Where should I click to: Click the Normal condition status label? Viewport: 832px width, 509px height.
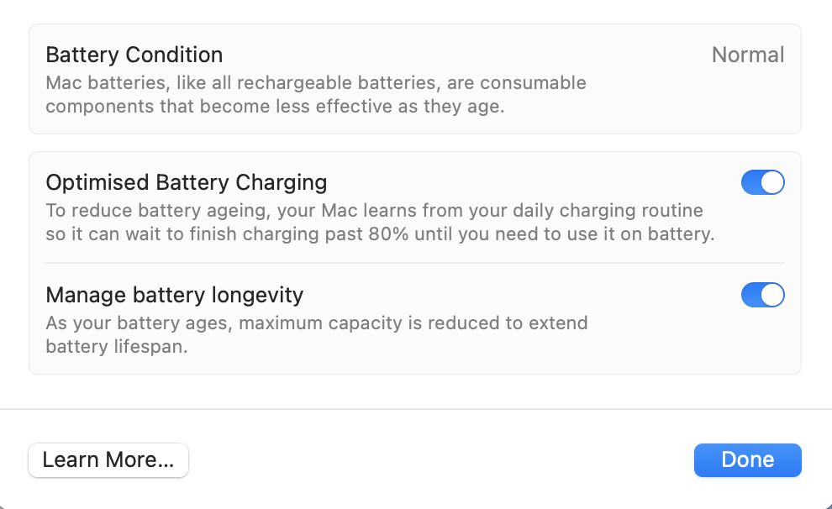pos(747,55)
